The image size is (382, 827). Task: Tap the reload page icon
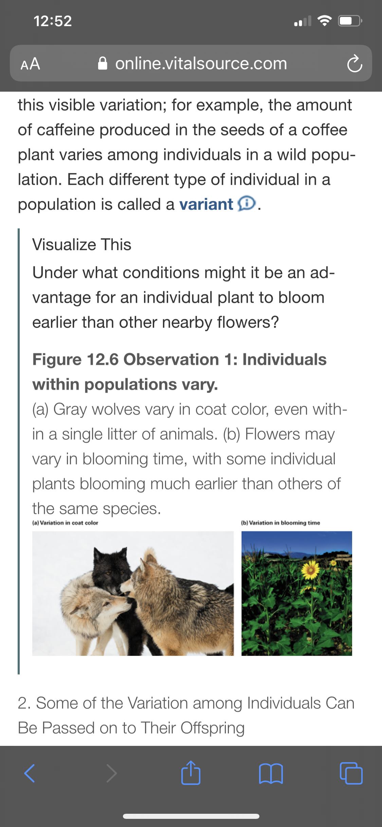tap(354, 63)
